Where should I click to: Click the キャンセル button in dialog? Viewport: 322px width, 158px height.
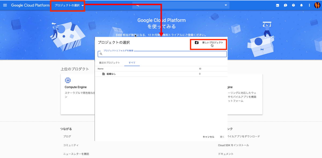point(208,137)
